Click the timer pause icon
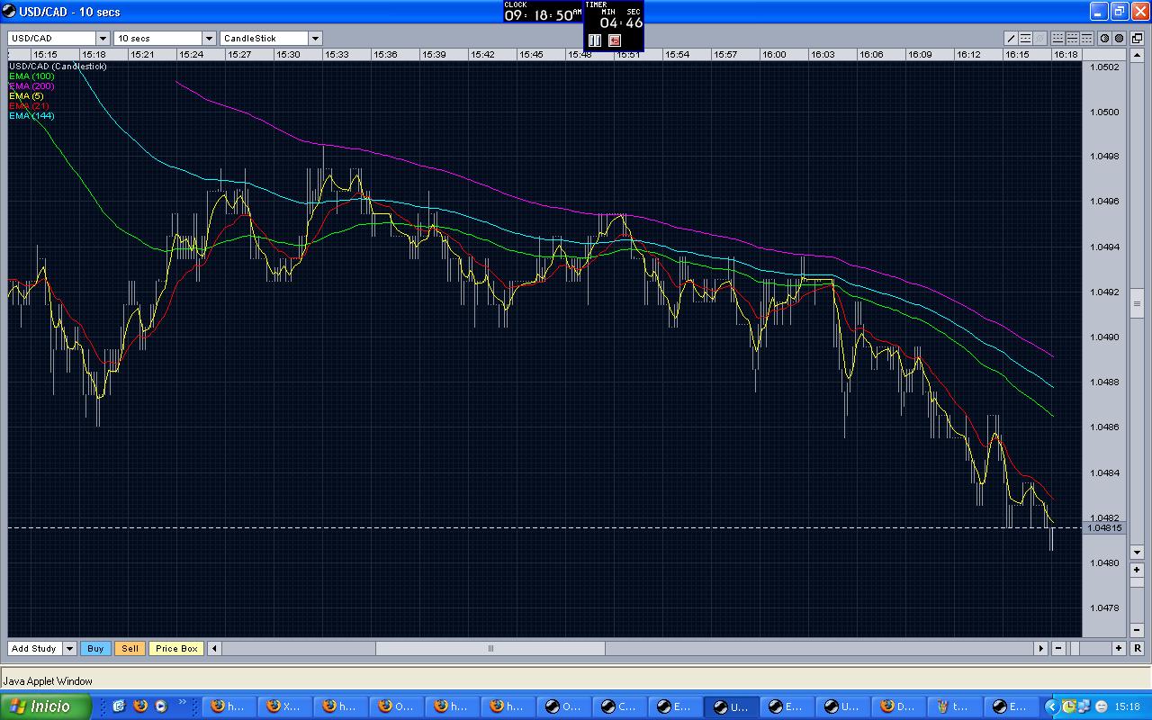Image resolution: width=1152 pixels, height=720 pixels. tap(594, 40)
